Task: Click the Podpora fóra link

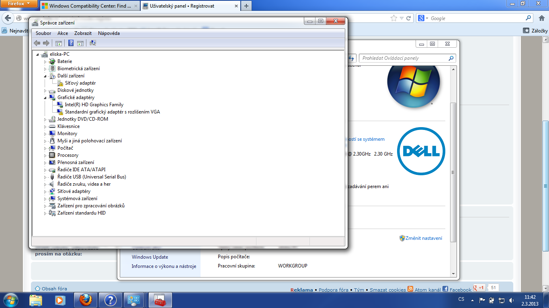Action: [334, 290]
